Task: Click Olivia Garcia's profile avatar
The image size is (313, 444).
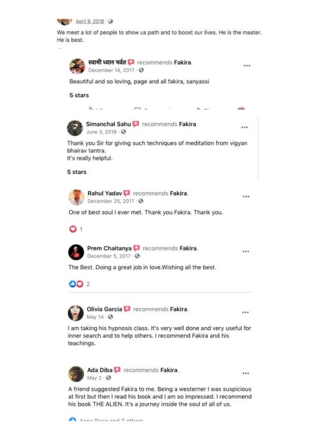Action: click(76, 313)
